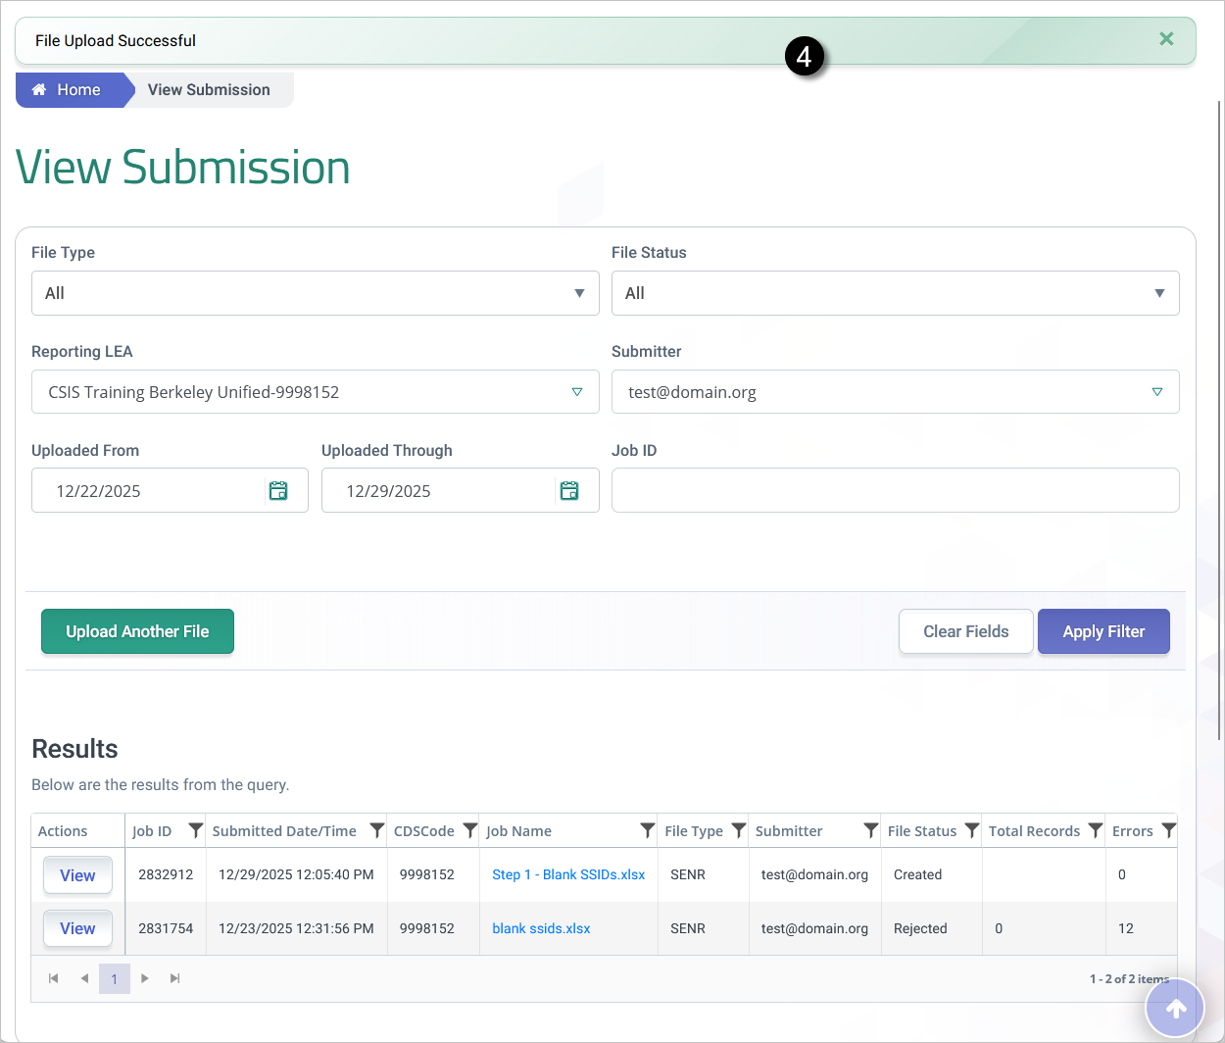Go to Home breadcrumb
1225x1043 pixels.
click(68, 90)
